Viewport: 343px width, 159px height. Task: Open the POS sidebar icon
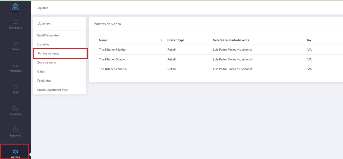15,87
